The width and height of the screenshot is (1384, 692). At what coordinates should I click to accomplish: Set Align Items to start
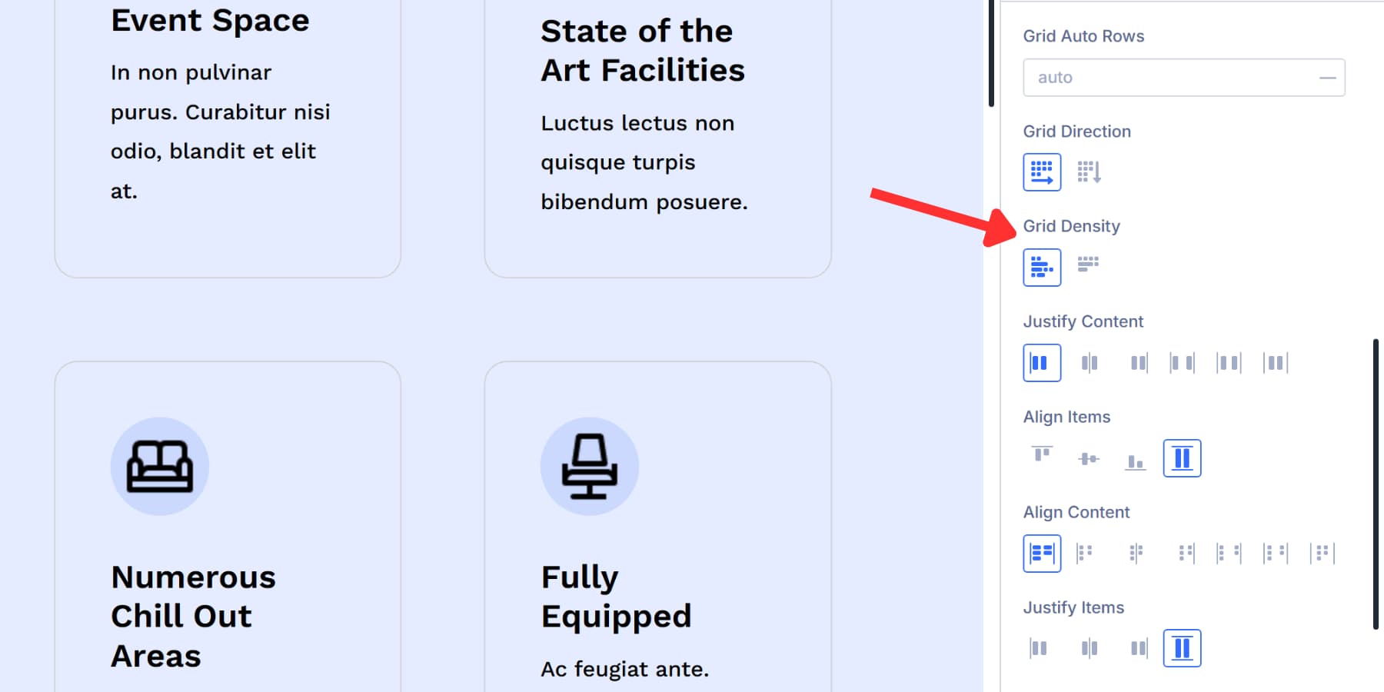click(x=1042, y=457)
